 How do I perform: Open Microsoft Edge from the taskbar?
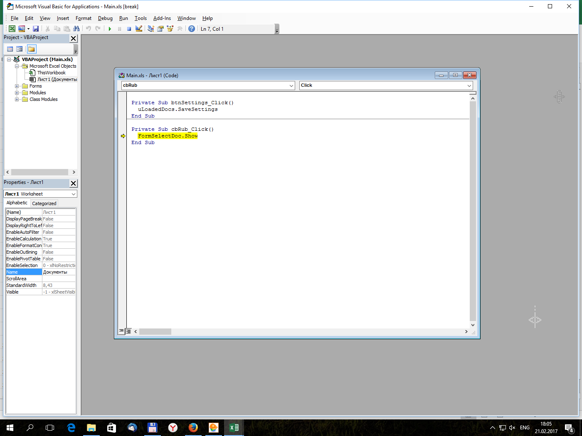point(71,427)
